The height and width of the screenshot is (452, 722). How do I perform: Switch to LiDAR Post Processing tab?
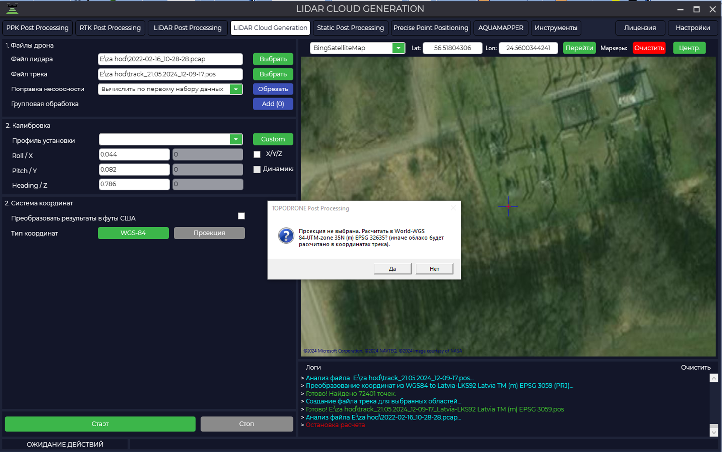[x=188, y=28]
